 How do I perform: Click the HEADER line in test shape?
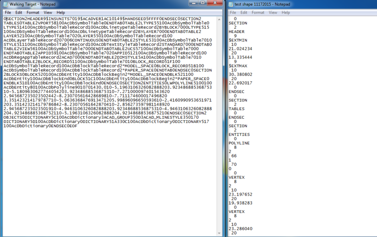coord(237,32)
